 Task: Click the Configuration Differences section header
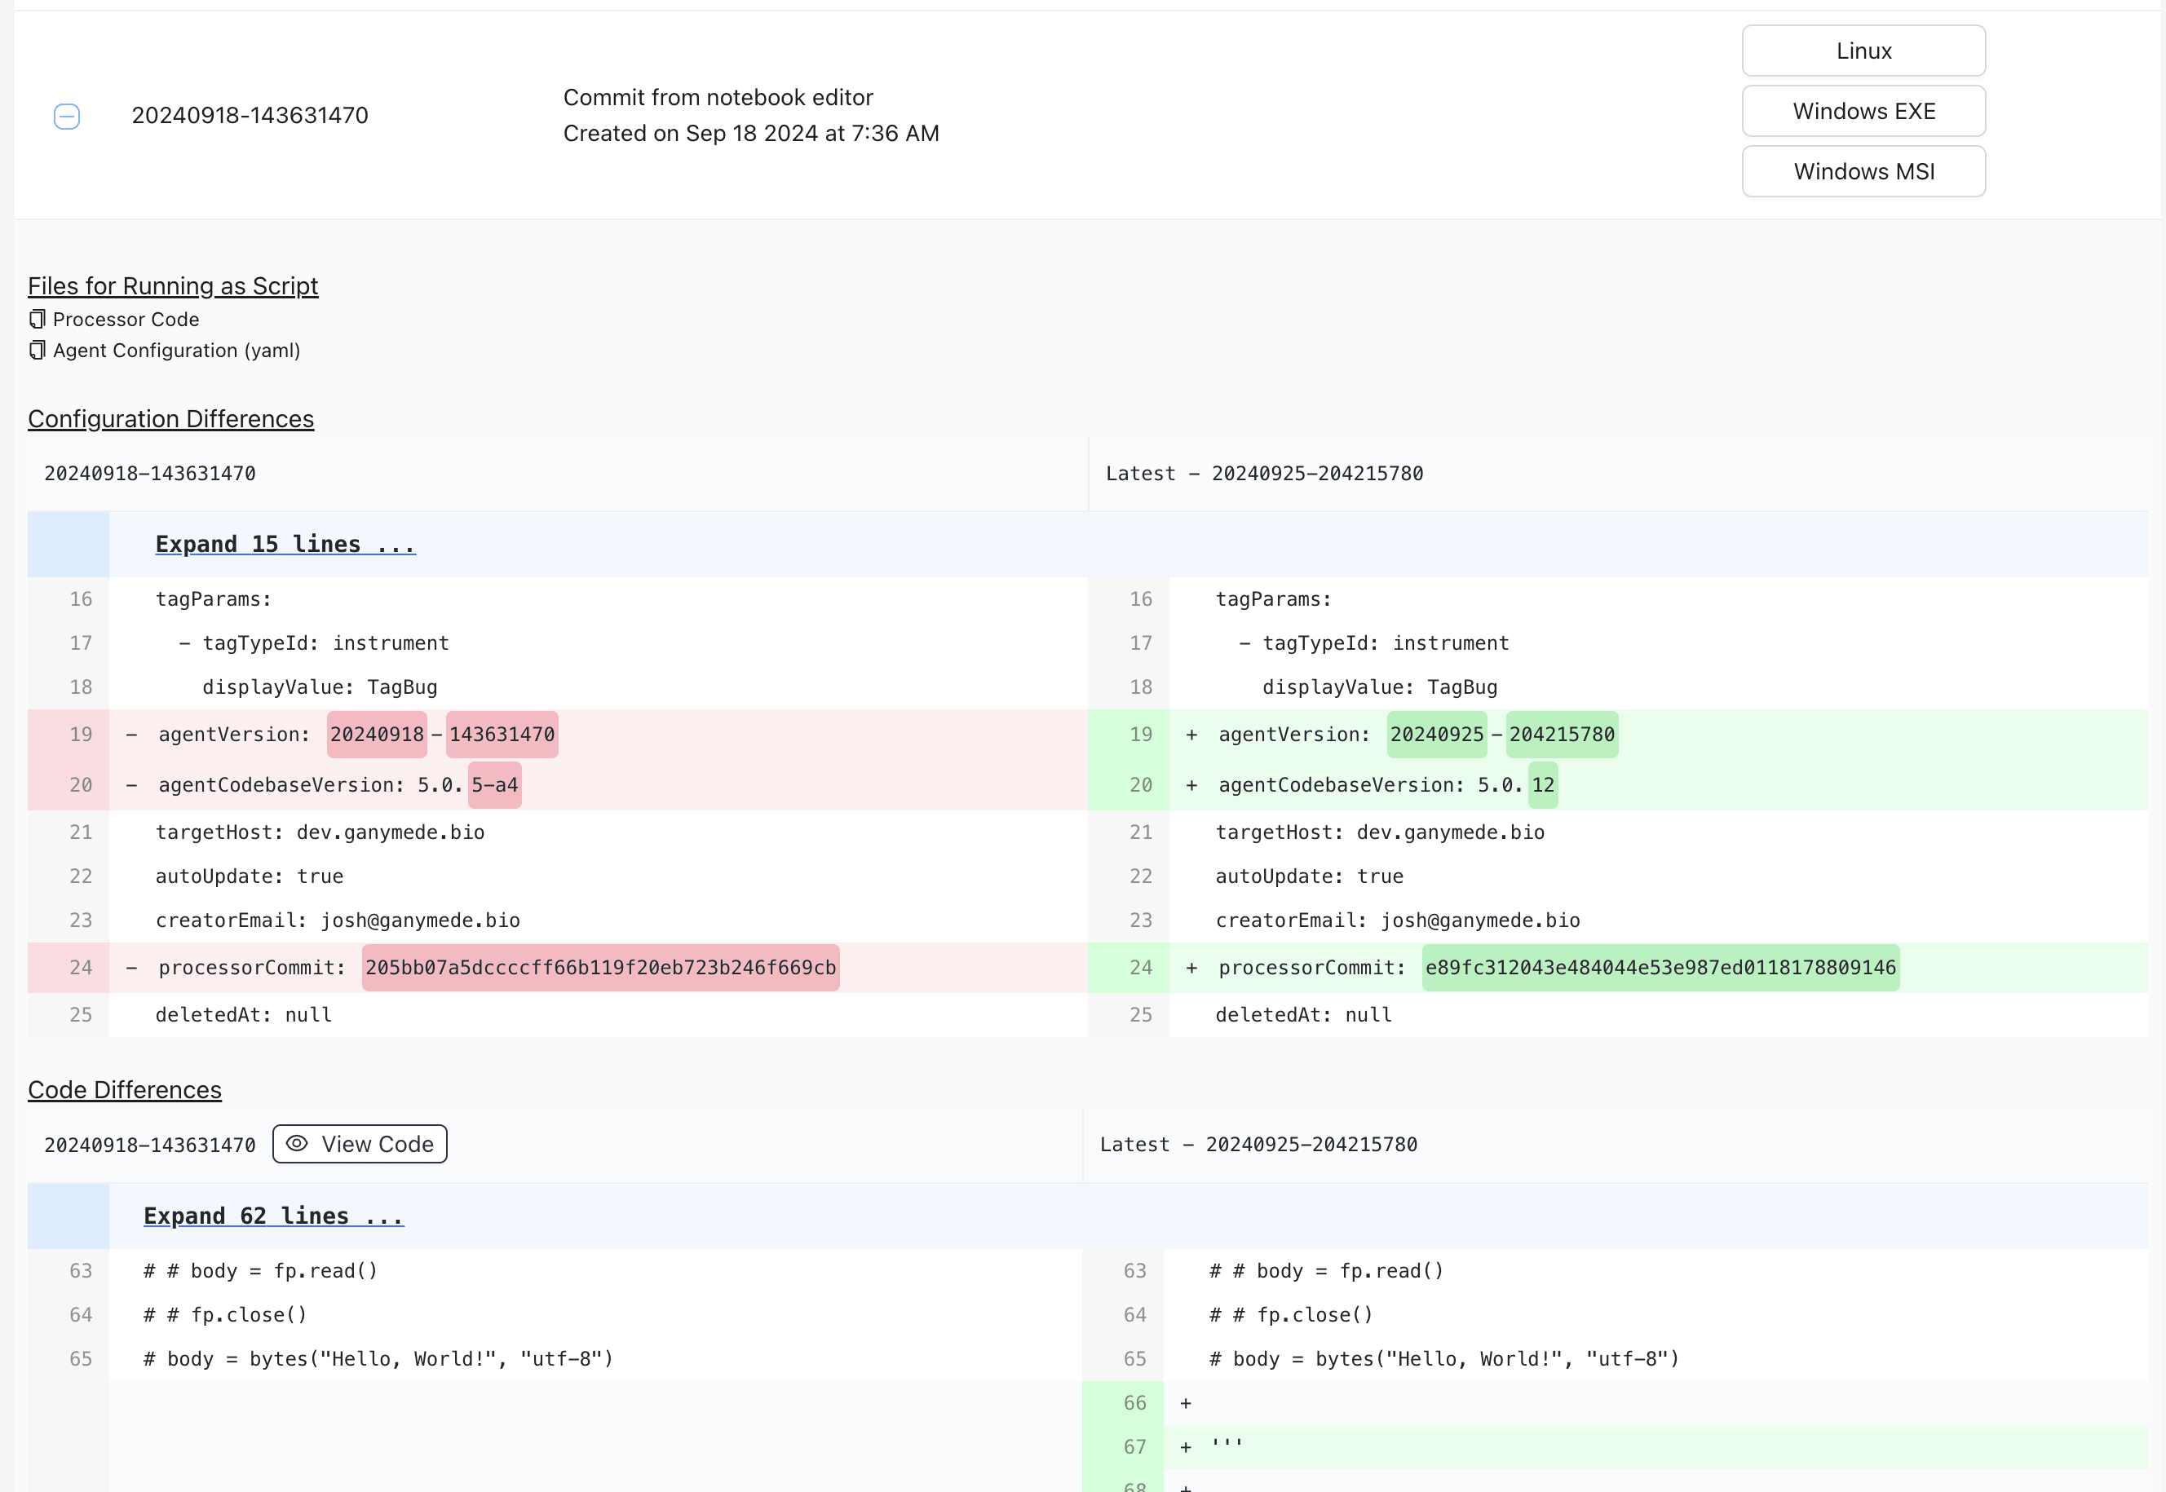171,416
